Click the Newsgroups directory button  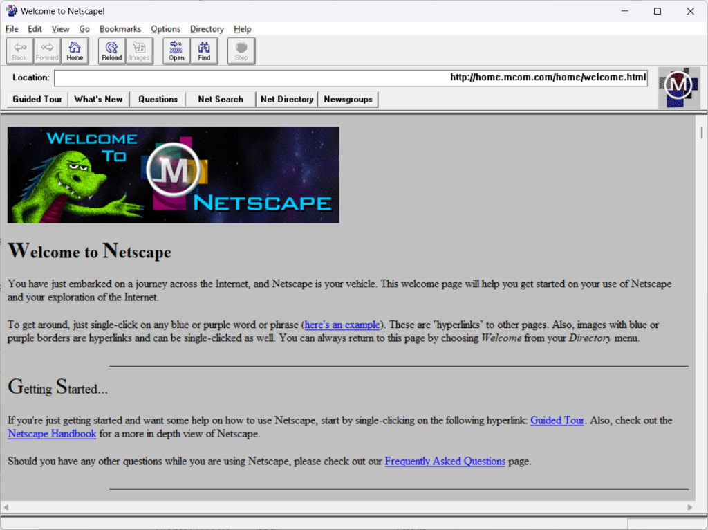tap(348, 99)
